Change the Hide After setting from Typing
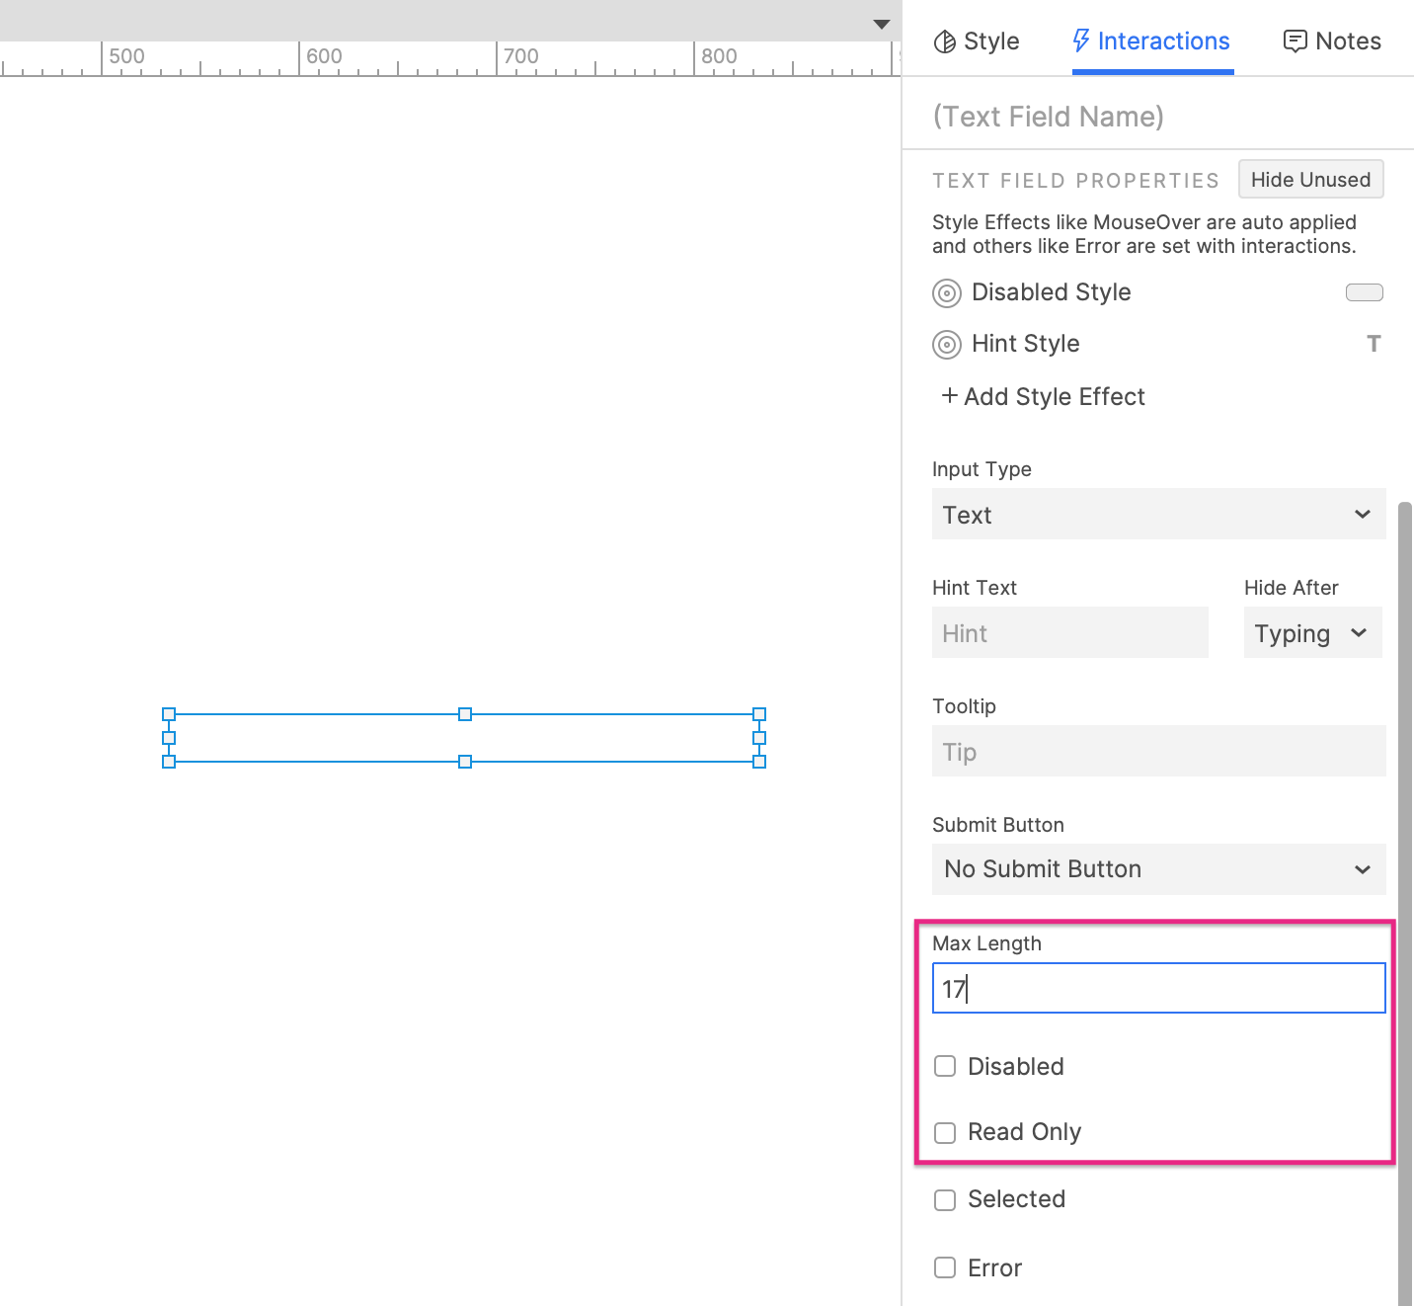The height and width of the screenshot is (1306, 1414). 1311,633
